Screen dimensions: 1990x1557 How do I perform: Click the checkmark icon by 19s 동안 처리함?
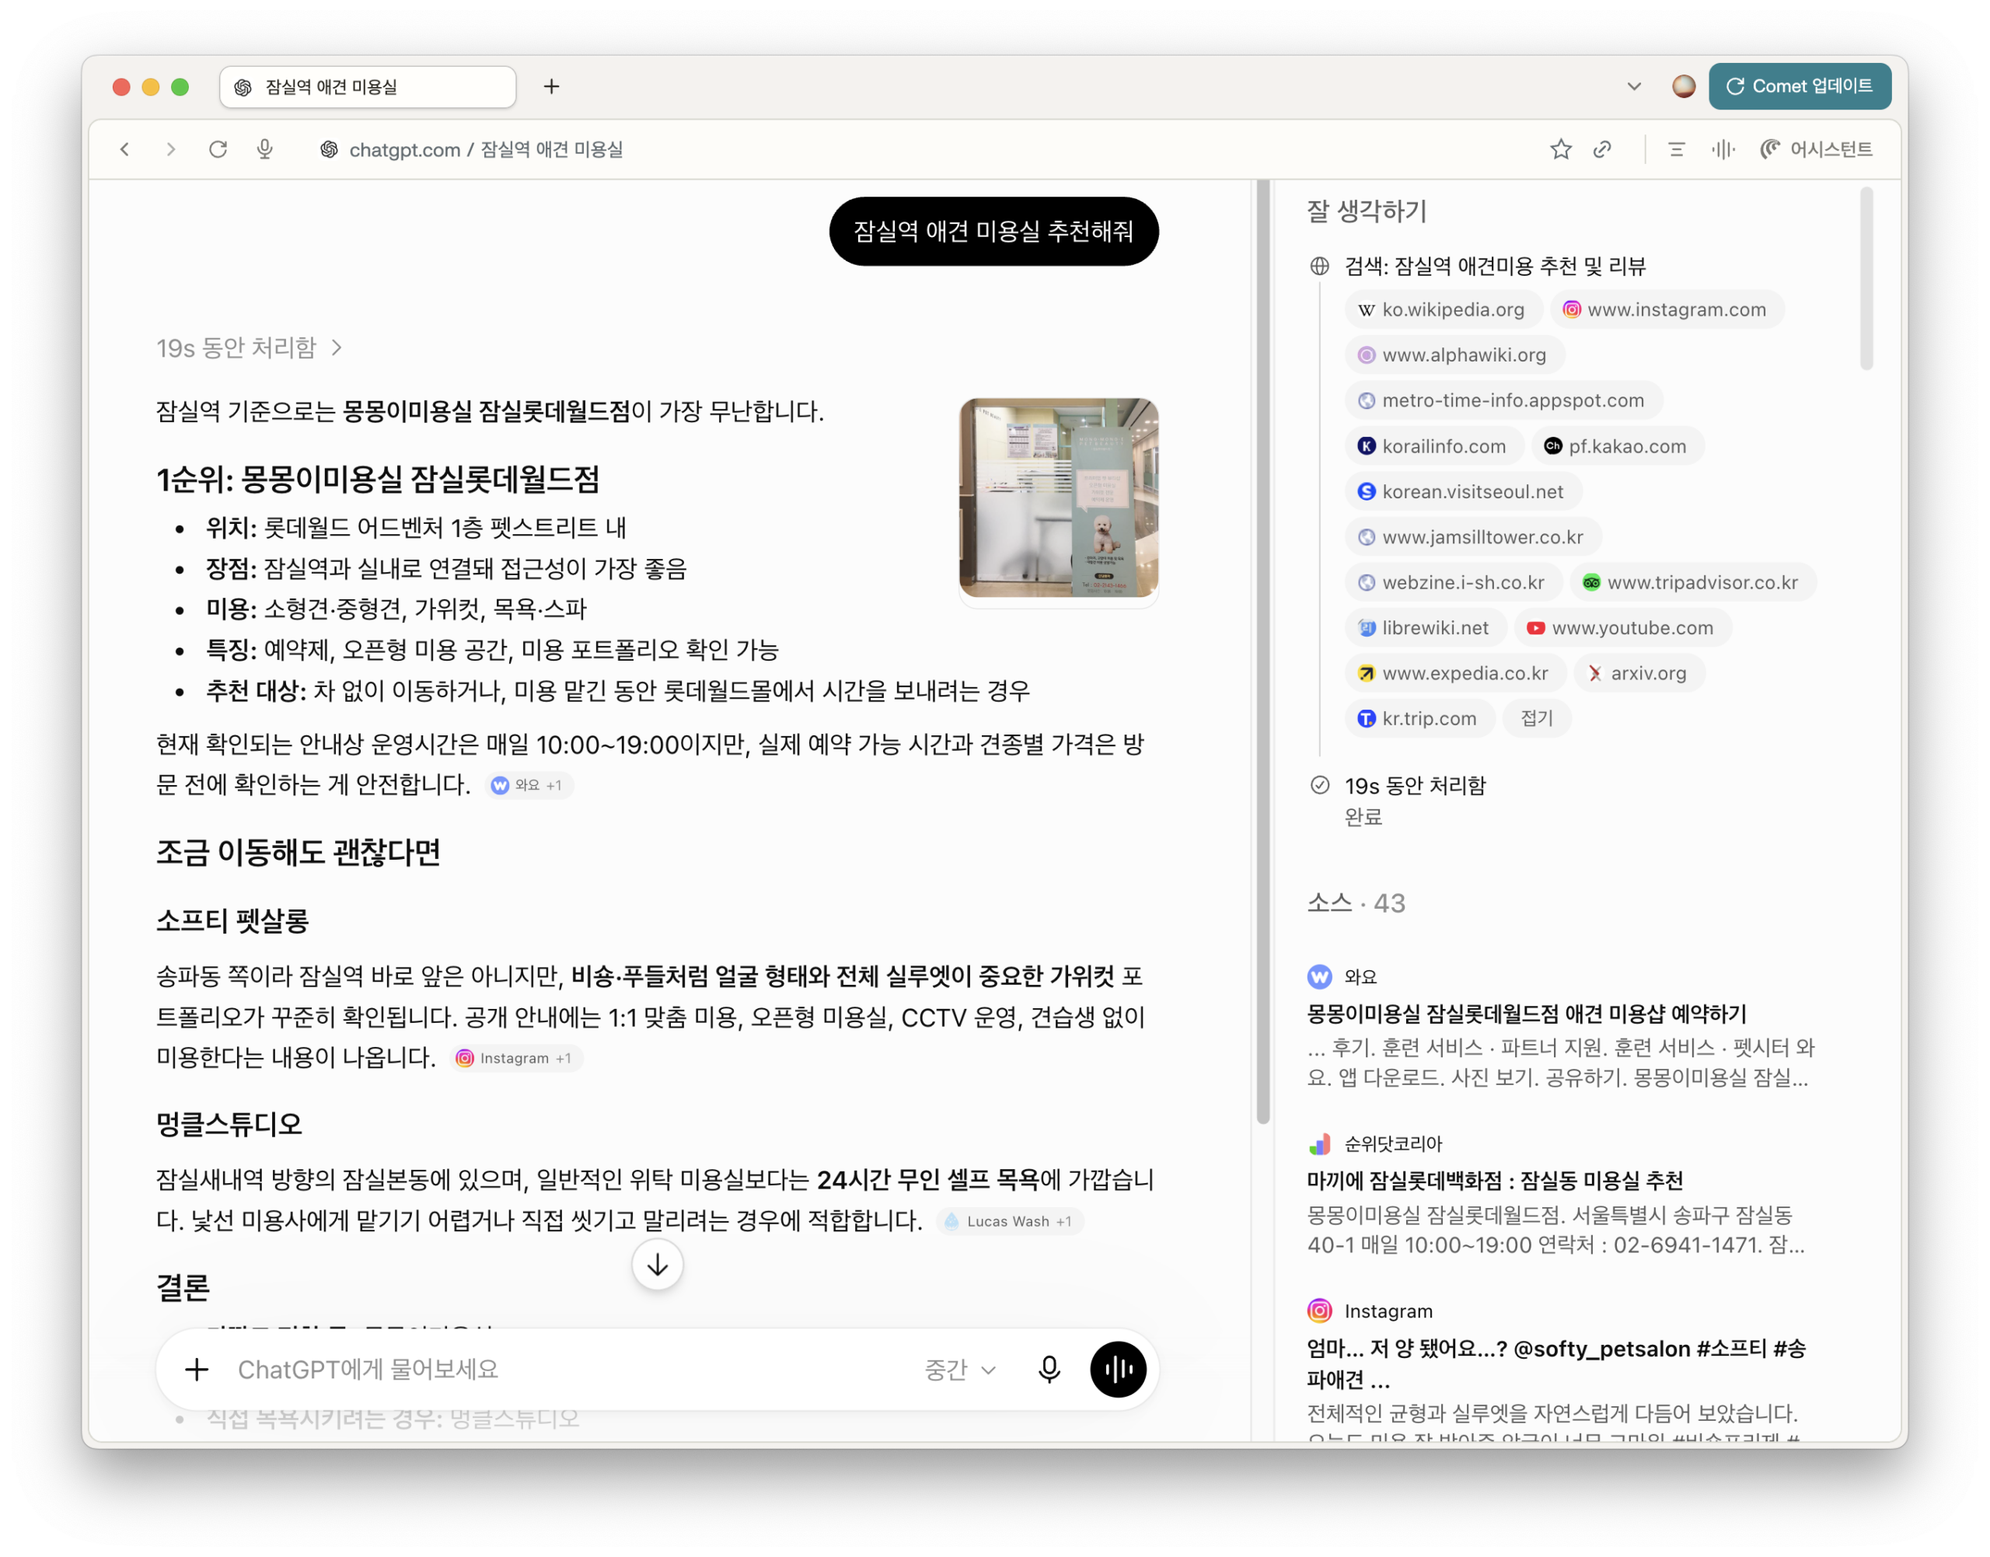1318,785
